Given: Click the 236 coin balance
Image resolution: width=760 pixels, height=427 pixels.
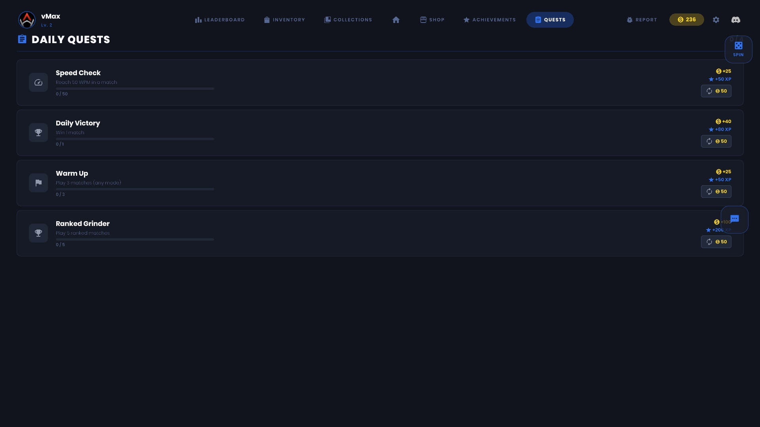Looking at the screenshot, I should [686, 20].
